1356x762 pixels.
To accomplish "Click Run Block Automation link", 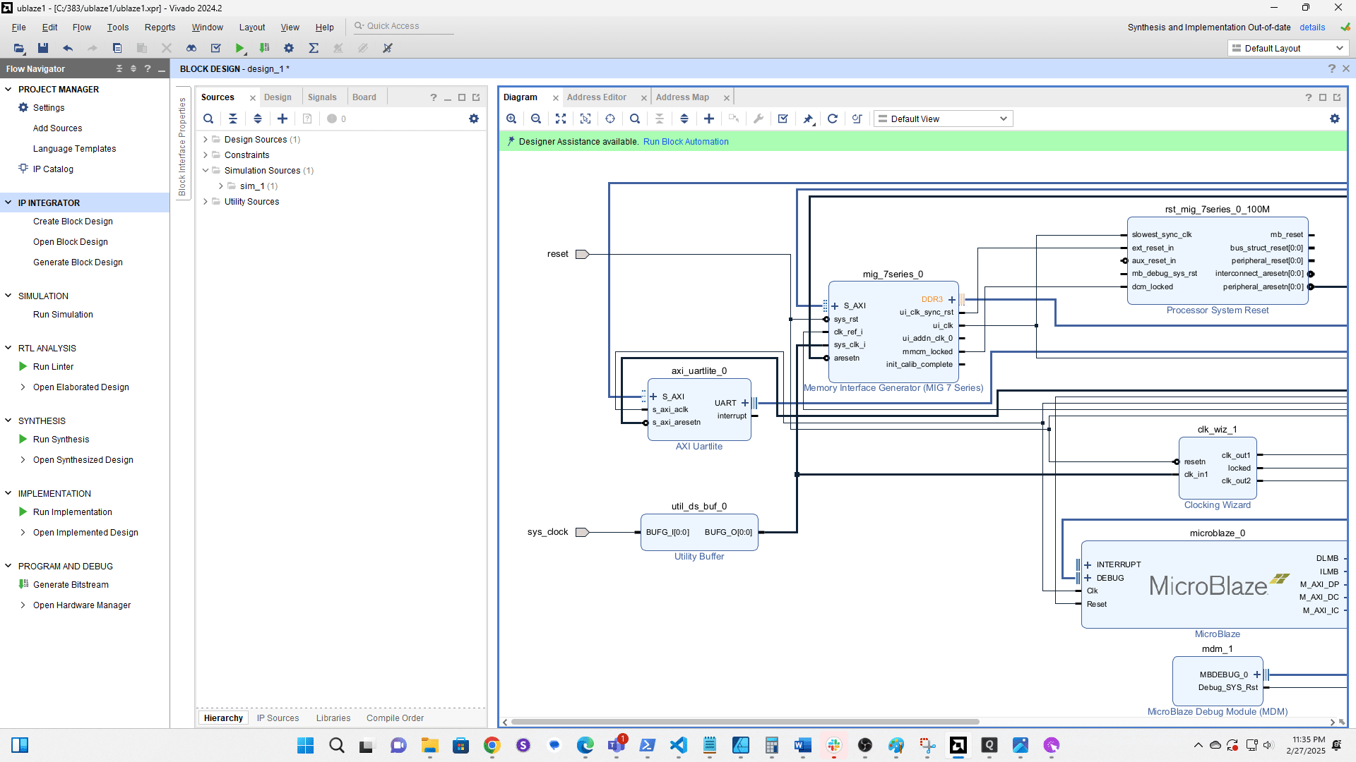I will pos(685,142).
